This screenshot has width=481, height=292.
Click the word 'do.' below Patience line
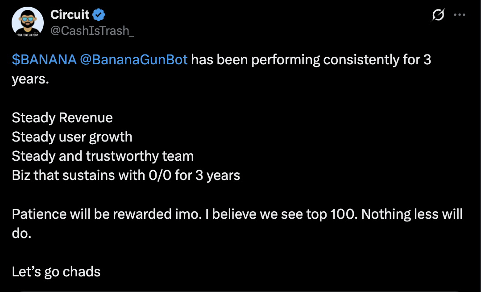pyautogui.click(x=21, y=234)
